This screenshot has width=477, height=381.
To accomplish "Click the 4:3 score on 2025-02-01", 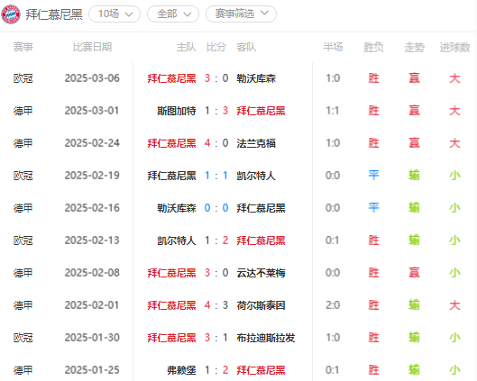I will click(x=216, y=305).
